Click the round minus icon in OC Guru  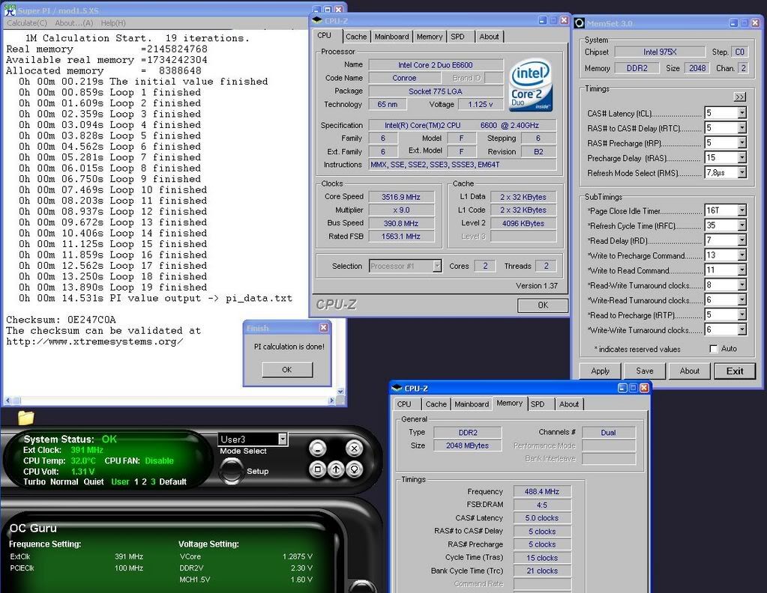pyautogui.click(x=317, y=448)
